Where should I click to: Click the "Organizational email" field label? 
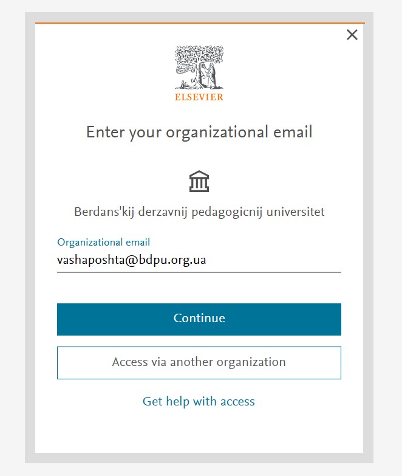(103, 242)
